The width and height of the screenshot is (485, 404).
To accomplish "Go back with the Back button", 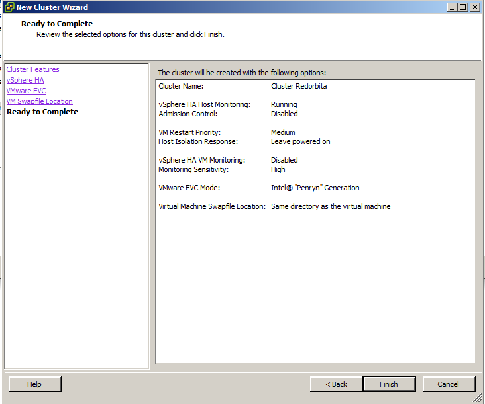I will (x=336, y=384).
